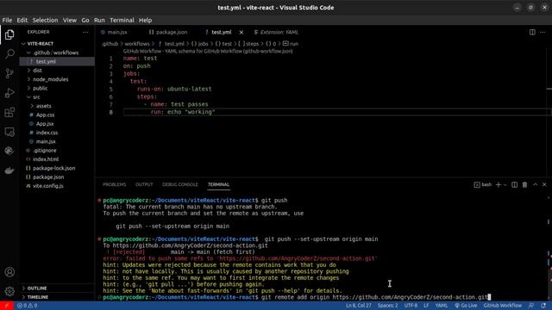Open the Docker view icon
552x310 pixels.
pos(9,170)
